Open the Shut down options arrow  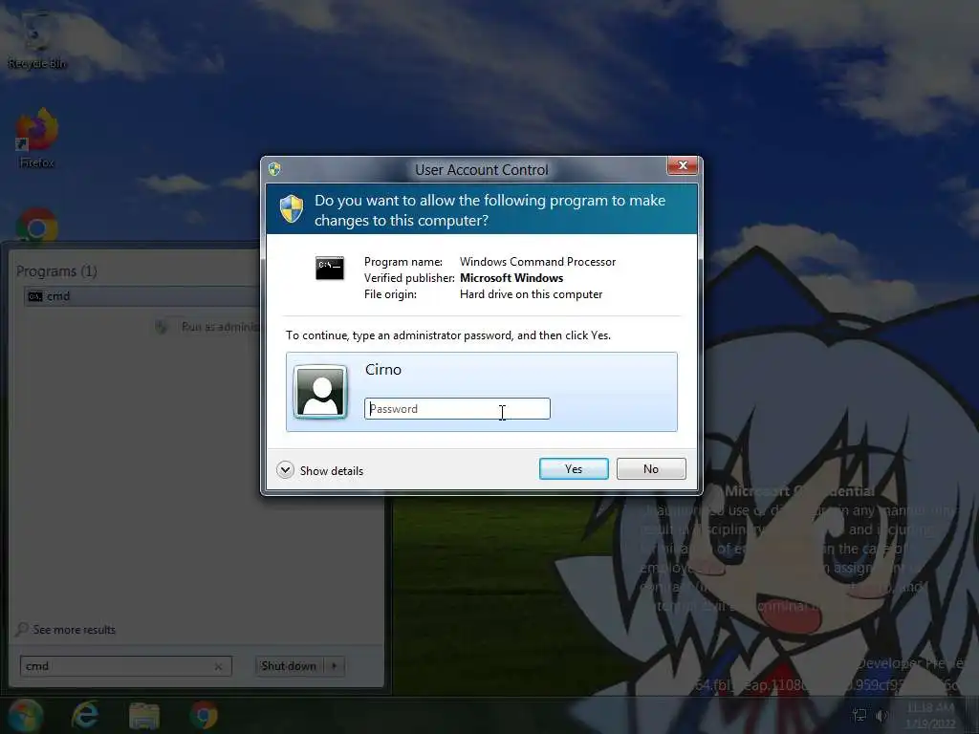point(334,666)
